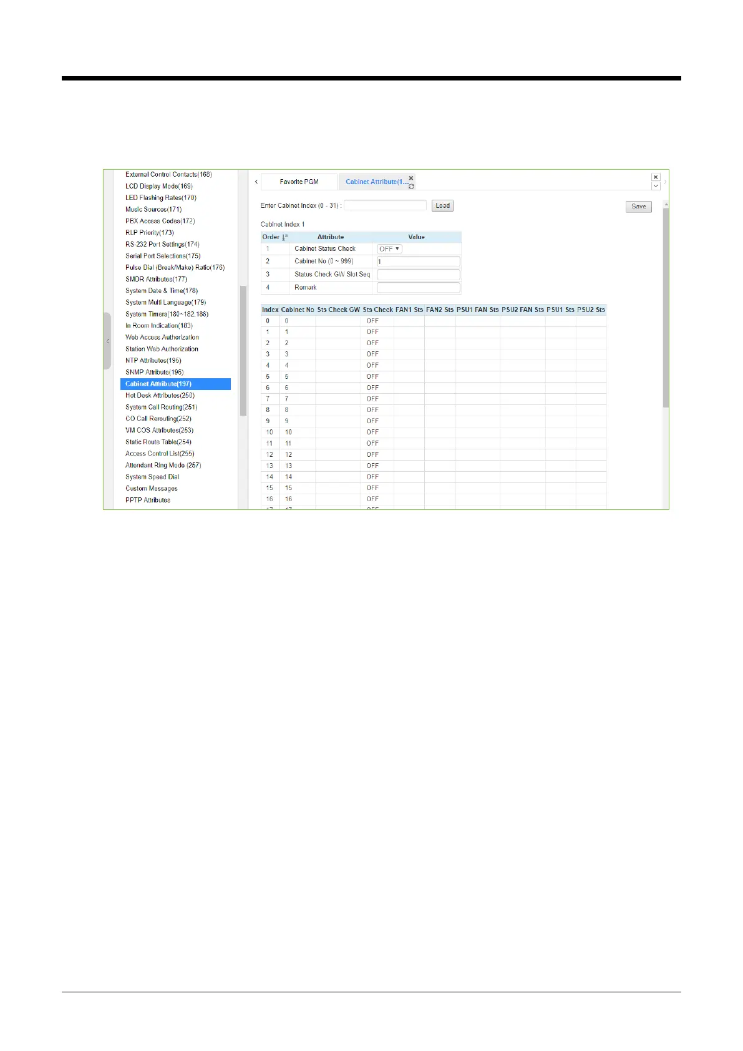This screenshot has height=1051, width=743.
Task: Open the tab list dropdown chevron at top right
Action: tap(656, 186)
